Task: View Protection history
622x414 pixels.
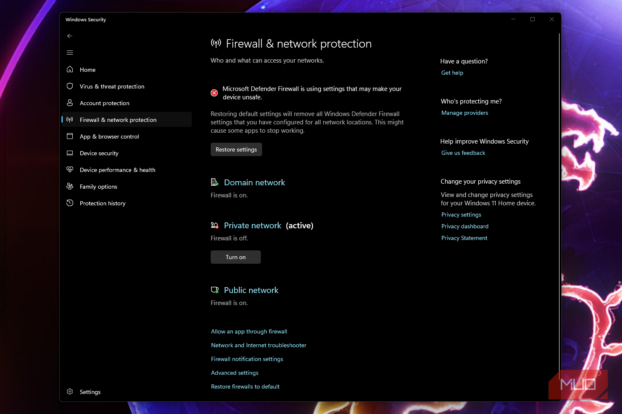Action: click(x=127, y=203)
